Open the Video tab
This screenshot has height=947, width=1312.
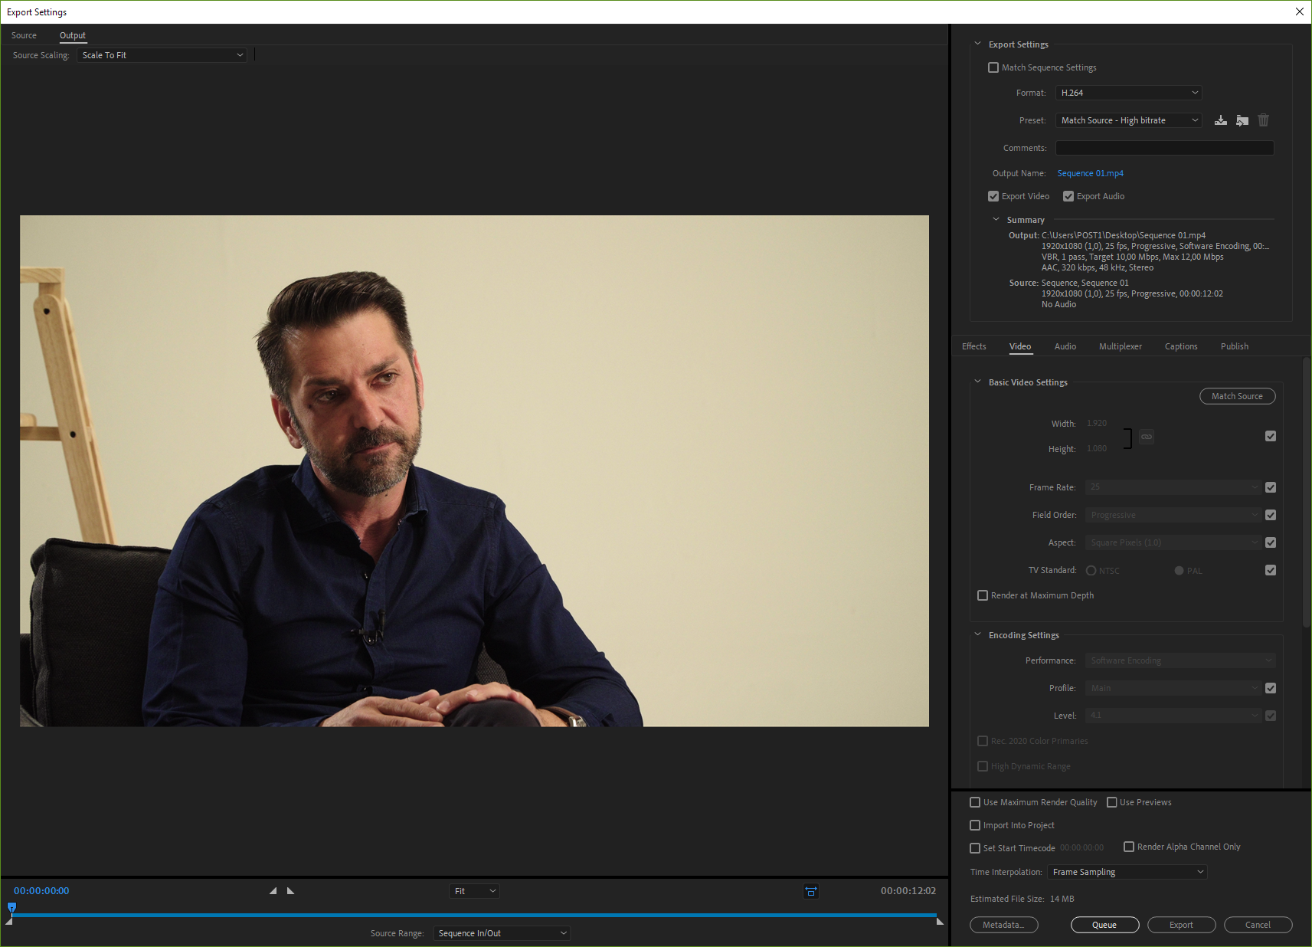pos(1020,346)
